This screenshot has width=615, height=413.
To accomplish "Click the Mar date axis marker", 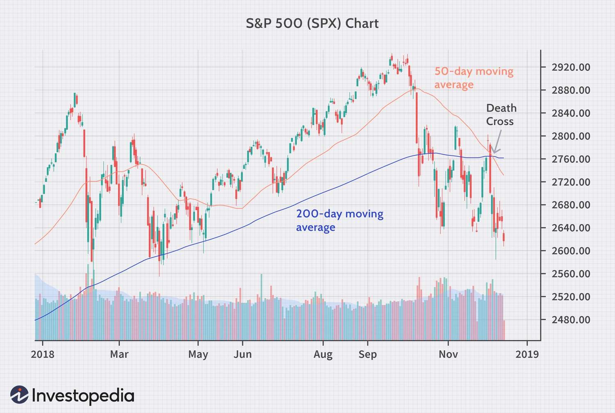I will pos(119,354).
